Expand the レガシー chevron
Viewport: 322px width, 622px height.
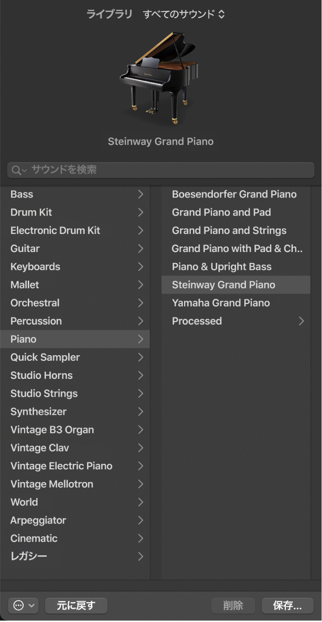click(x=140, y=556)
